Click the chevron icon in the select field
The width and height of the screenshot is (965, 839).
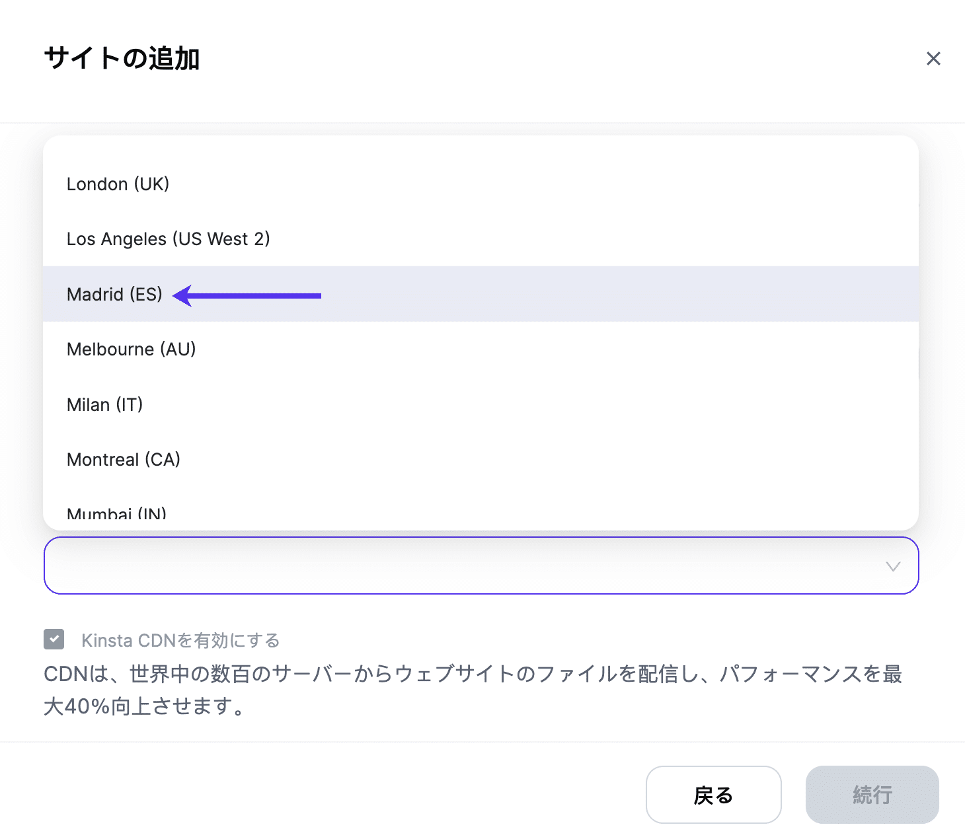894,566
